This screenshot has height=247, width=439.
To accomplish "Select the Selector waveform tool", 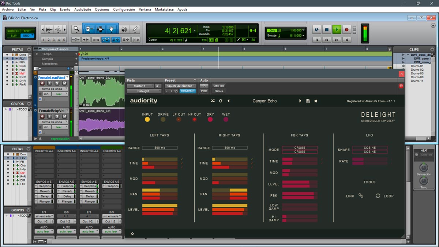I will (100, 29).
